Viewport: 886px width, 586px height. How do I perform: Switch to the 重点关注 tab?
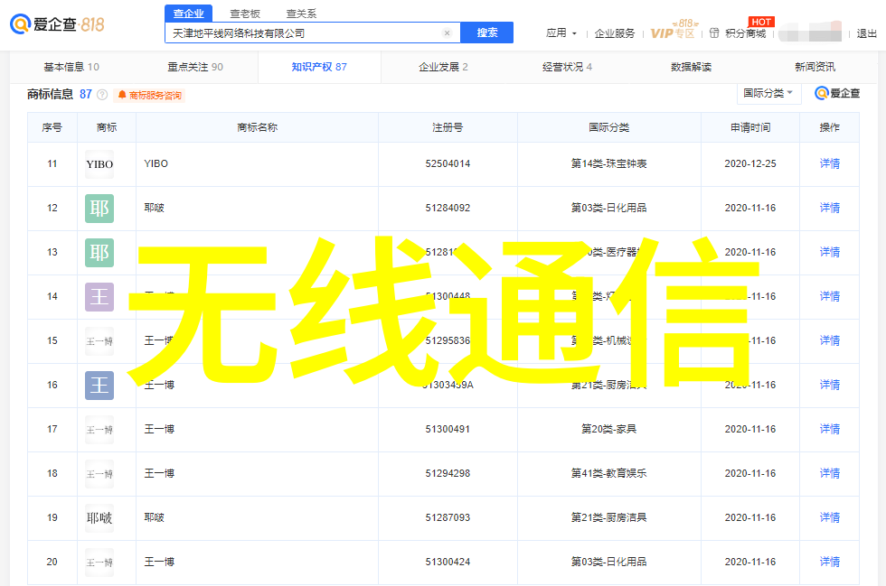pos(195,67)
